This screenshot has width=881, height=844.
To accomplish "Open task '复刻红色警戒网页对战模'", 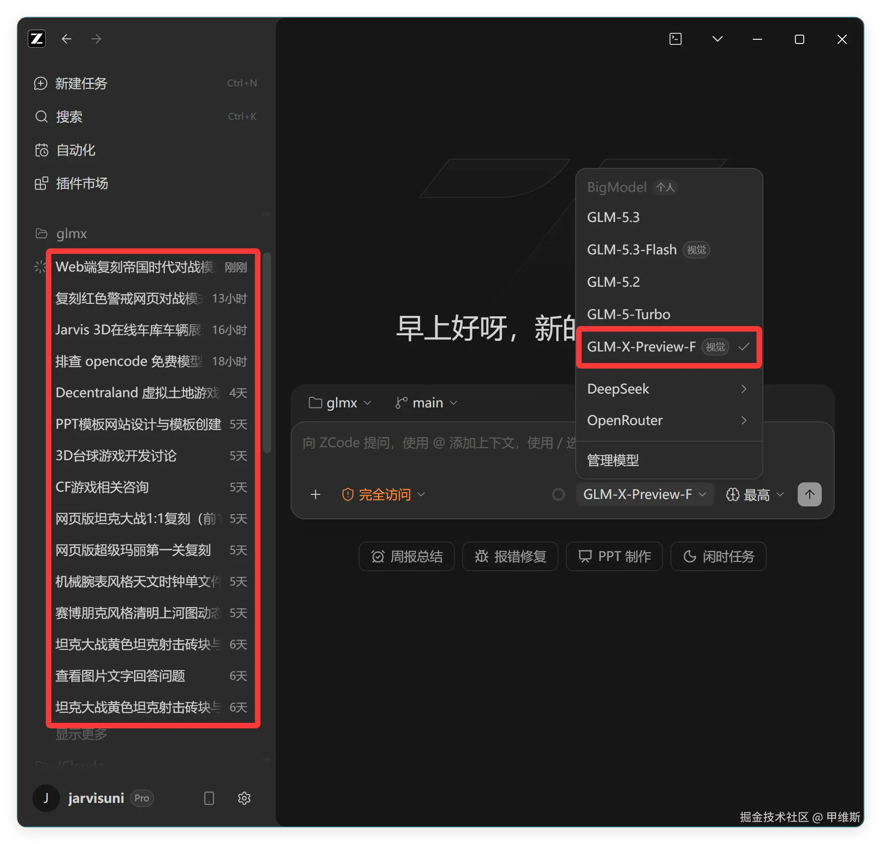I will (x=151, y=298).
